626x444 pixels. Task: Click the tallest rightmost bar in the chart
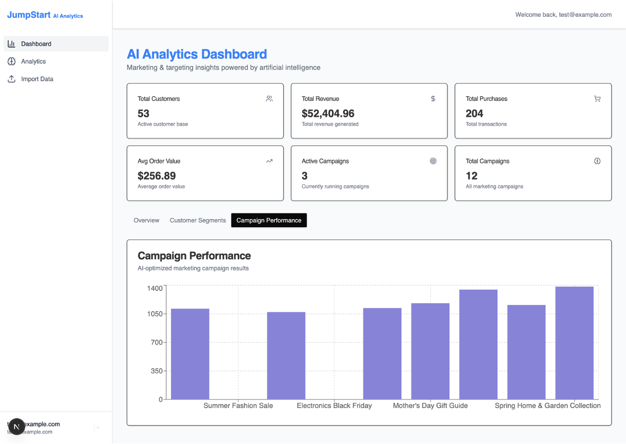click(574, 343)
